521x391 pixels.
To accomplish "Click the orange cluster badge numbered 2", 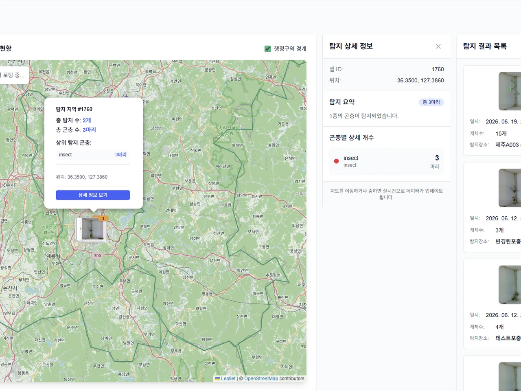I will coord(103,218).
